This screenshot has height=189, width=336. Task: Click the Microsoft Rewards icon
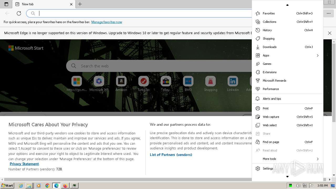click(258, 81)
